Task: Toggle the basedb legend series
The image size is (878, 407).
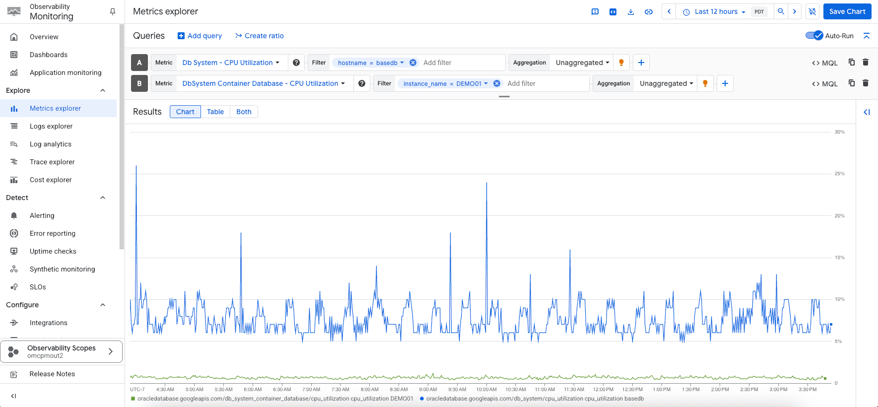Action: click(532, 399)
